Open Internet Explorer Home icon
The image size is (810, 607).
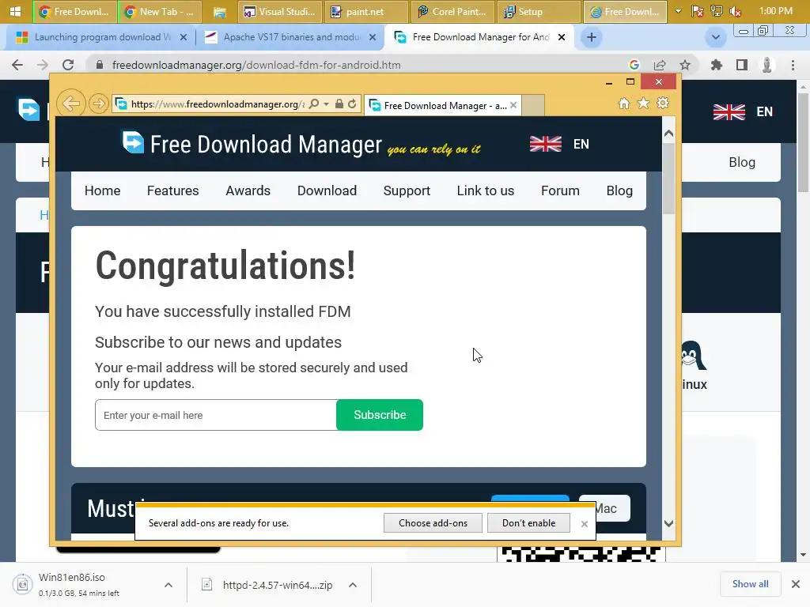click(x=624, y=104)
